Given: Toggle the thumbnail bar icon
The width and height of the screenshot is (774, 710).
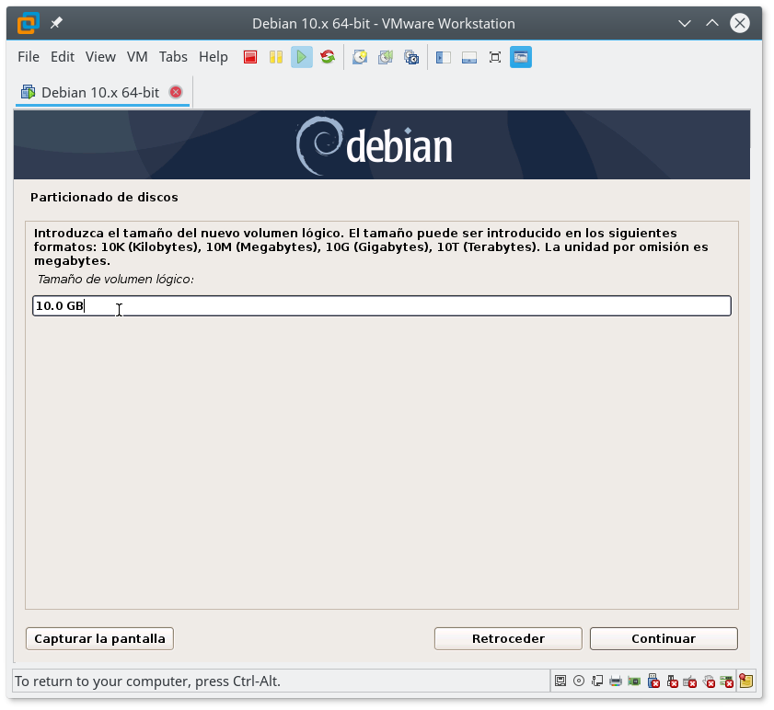Looking at the screenshot, I should 469,57.
